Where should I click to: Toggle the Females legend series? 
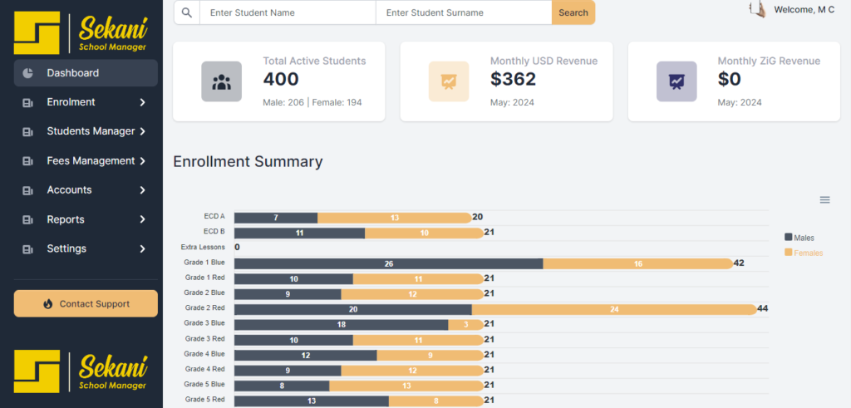click(804, 253)
